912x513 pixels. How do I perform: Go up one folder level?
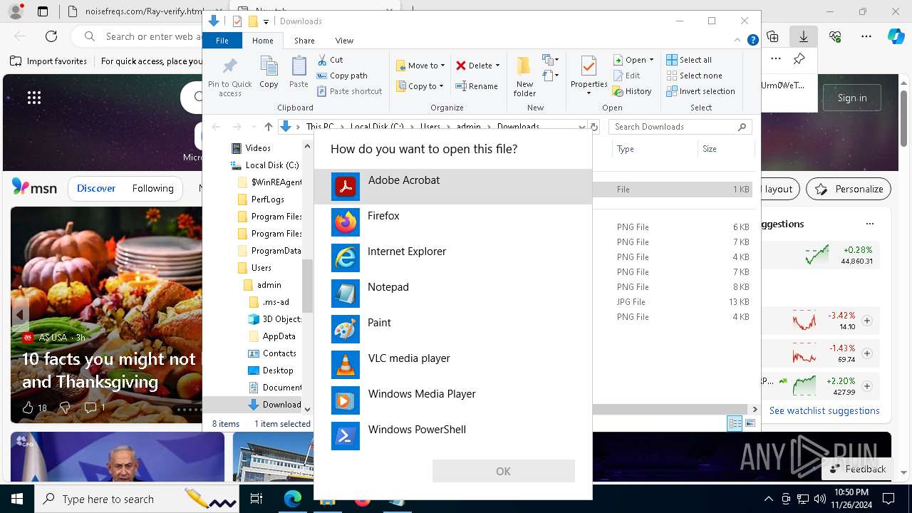pos(268,127)
